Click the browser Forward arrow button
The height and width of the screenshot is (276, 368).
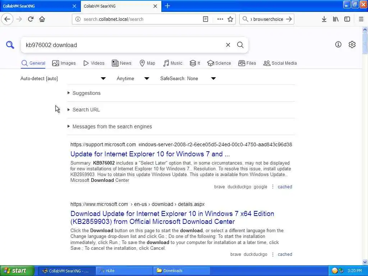pos(19,19)
